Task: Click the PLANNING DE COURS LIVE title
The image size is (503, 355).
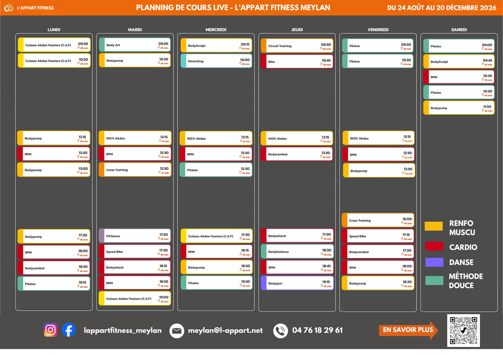Action: click(233, 8)
